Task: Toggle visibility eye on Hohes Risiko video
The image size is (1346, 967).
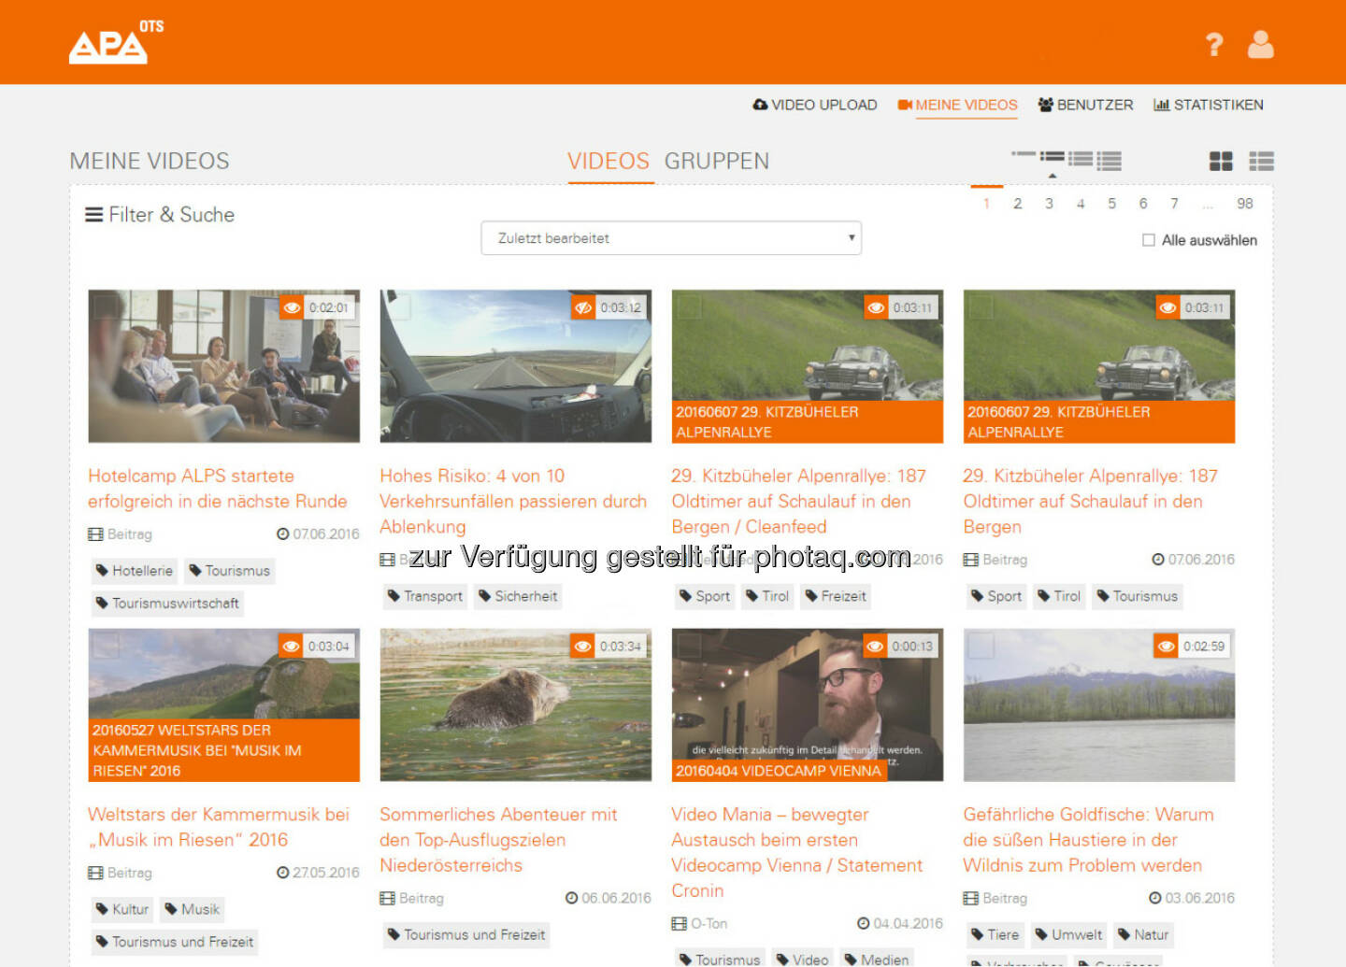Action: (583, 307)
